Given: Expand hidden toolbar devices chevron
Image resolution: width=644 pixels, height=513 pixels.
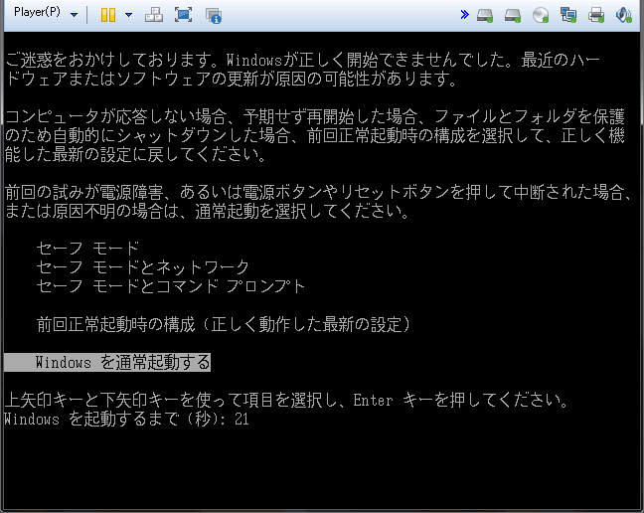Looking at the screenshot, I should coord(464,15).
